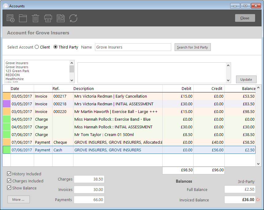
Task: Click the Invoices field showing 30.00
Action: click(89, 189)
